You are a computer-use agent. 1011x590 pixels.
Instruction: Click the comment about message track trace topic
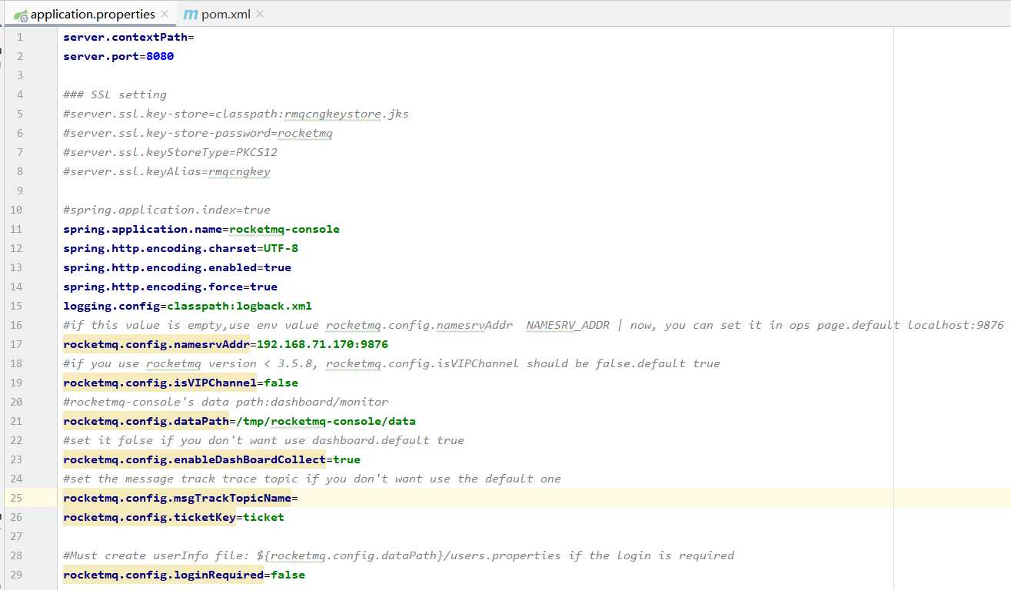tap(312, 479)
